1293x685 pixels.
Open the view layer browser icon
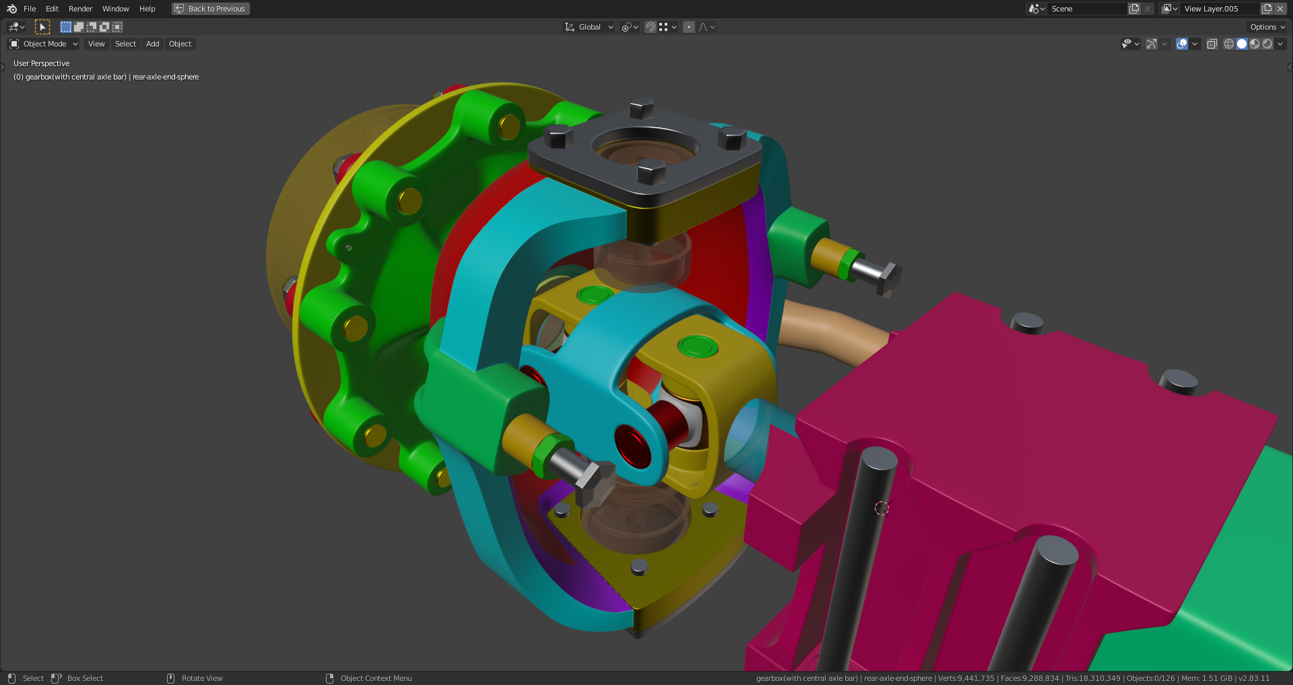(x=1170, y=9)
